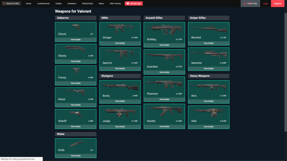Click the Phantom rifle image

point(164,84)
